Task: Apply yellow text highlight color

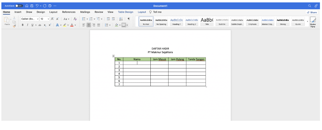Action: click(65, 25)
